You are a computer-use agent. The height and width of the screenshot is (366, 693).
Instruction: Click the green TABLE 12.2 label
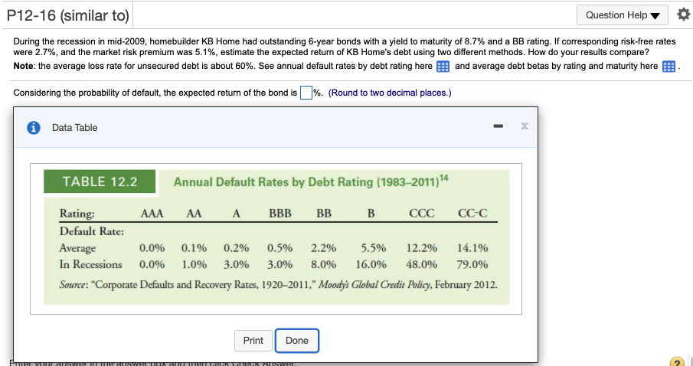[x=100, y=181]
